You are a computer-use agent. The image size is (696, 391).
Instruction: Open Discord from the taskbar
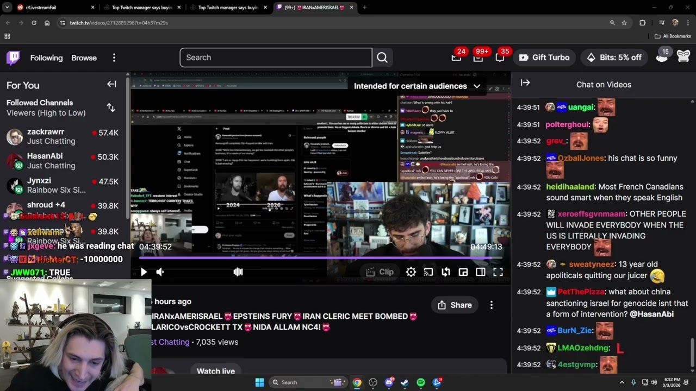point(389,382)
